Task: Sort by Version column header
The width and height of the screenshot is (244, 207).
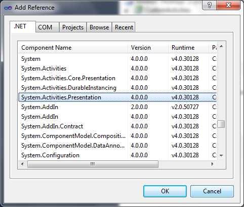Action: (148, 48)
